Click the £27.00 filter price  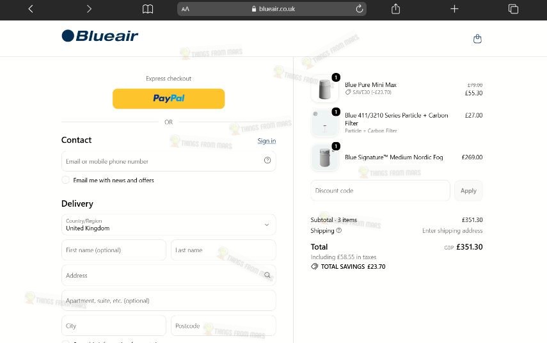473,115
